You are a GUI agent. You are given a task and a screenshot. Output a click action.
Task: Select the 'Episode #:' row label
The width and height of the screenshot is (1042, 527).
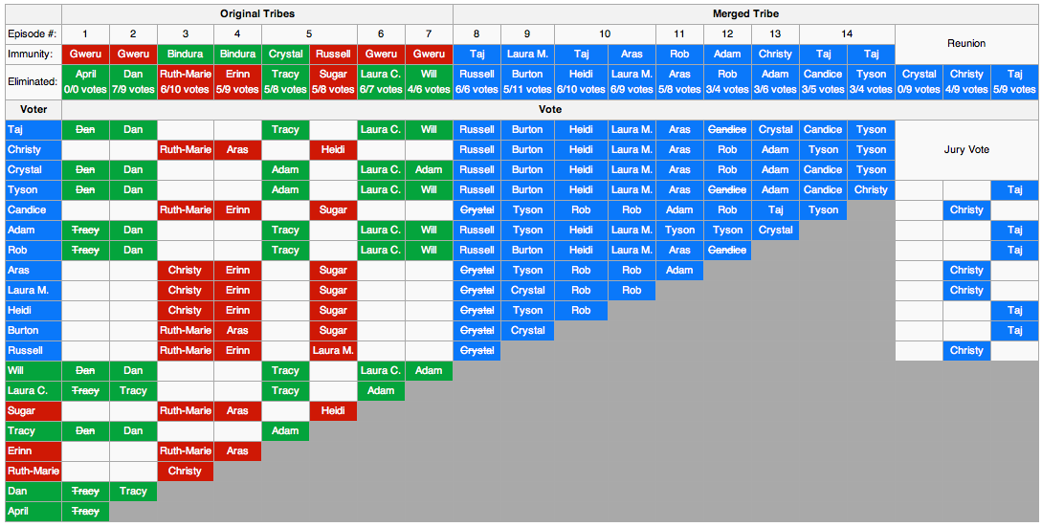[x=33, y=34]
